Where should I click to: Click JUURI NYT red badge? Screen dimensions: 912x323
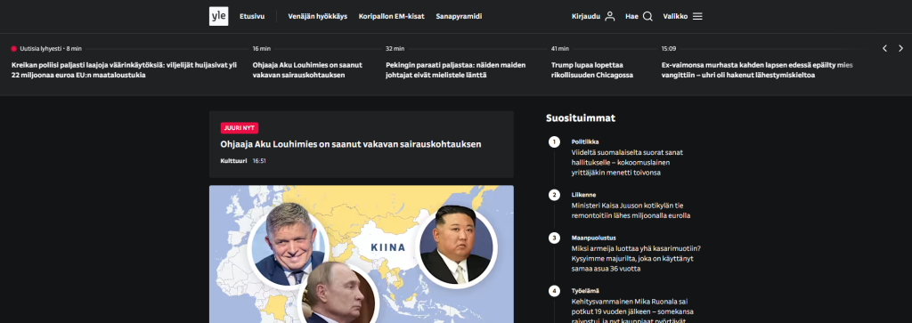pos(239,128)
